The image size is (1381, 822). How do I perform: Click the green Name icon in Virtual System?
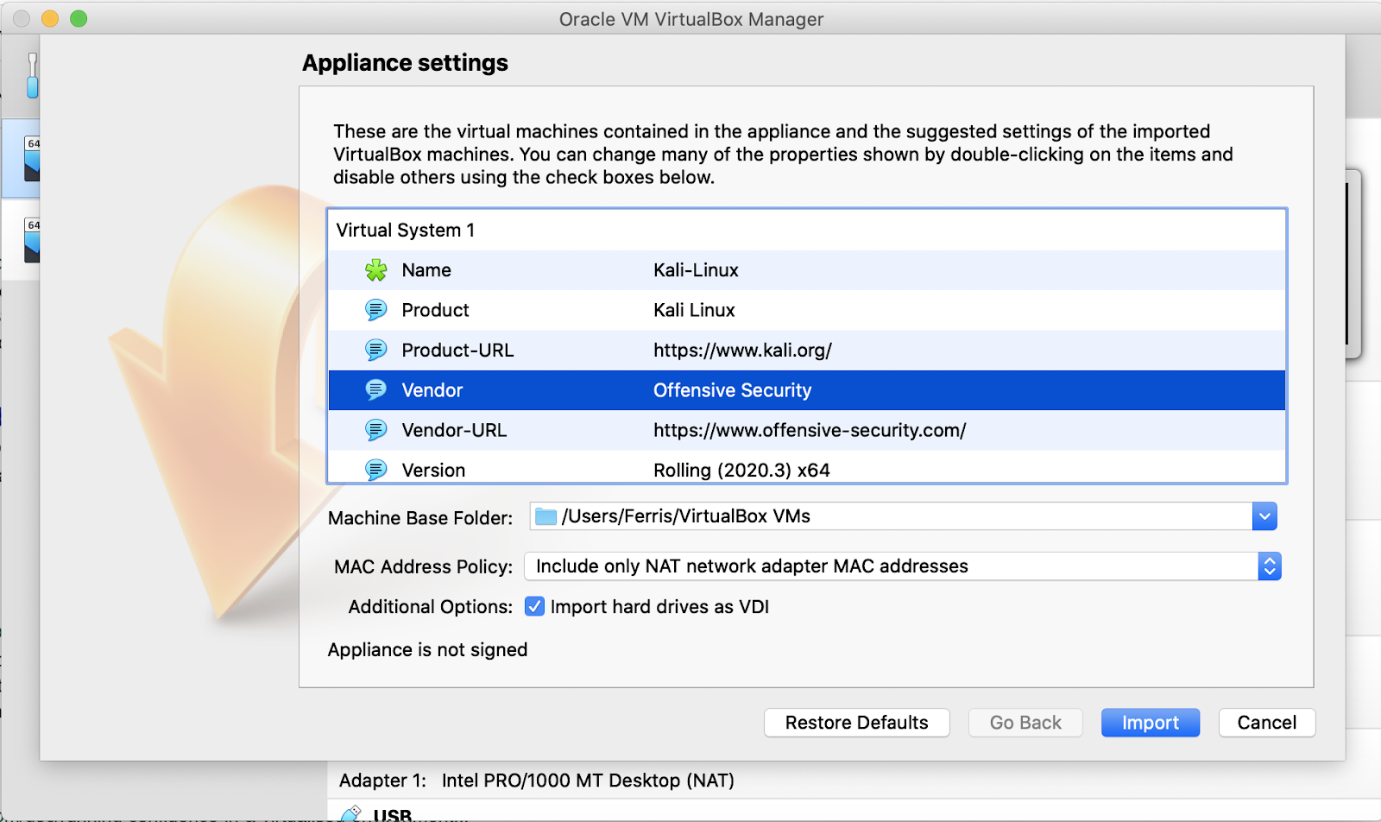coord(375,270)
